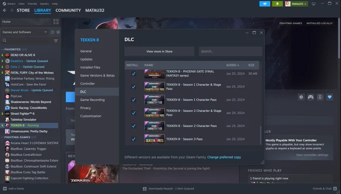Go forward with the right arrow

[12, 10]
